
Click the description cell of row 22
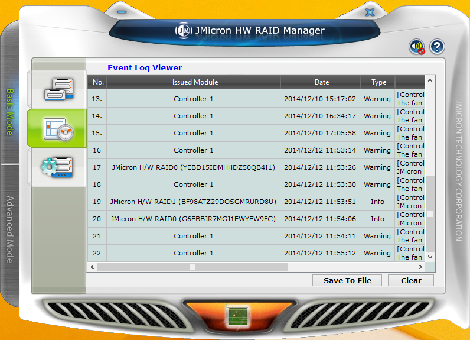click(x=410, y=253)
